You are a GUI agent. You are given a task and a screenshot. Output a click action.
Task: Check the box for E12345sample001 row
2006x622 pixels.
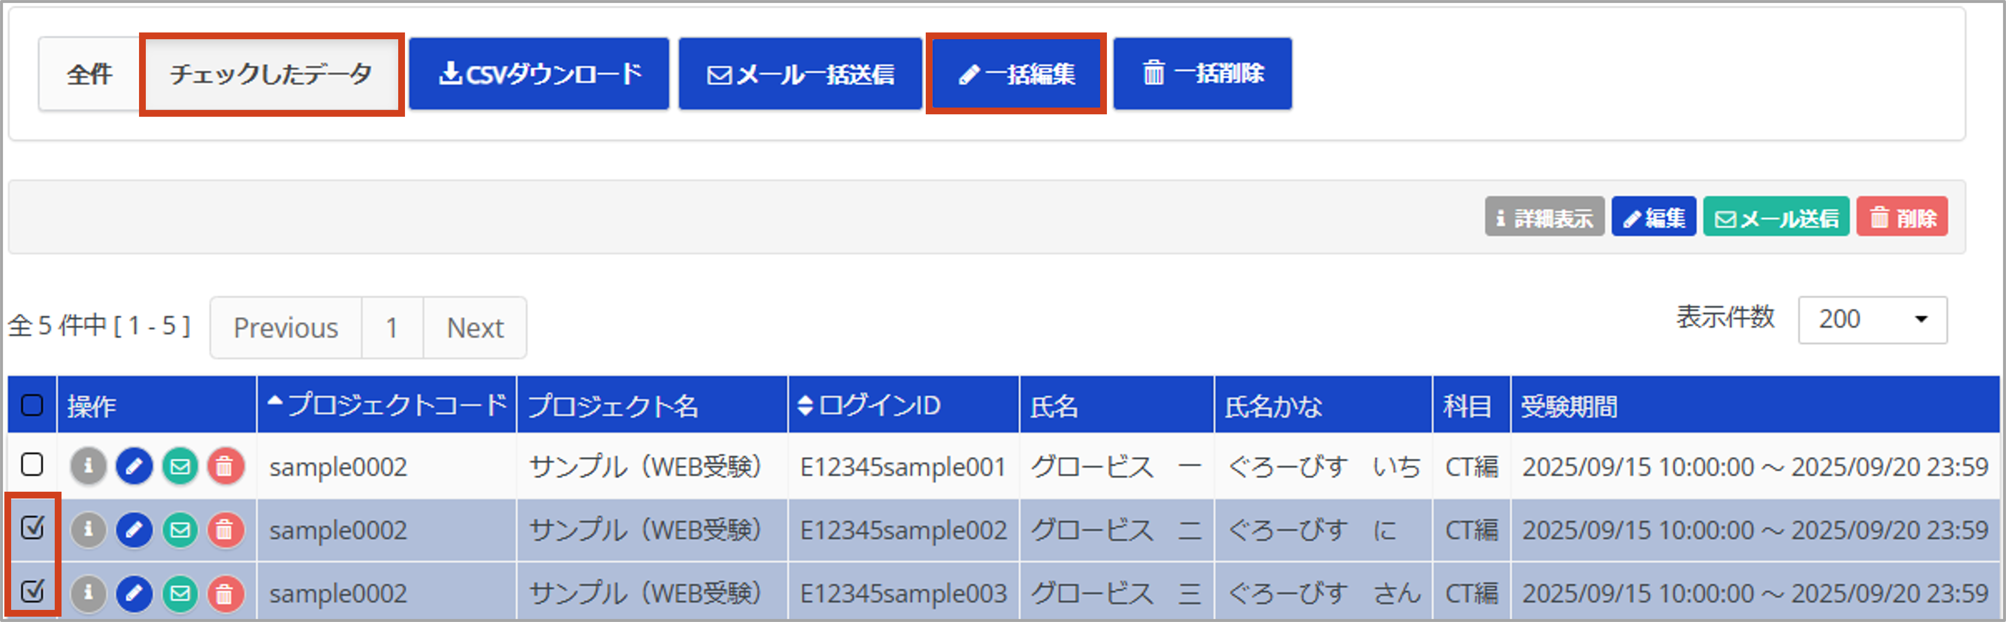(x=32, y=465)
